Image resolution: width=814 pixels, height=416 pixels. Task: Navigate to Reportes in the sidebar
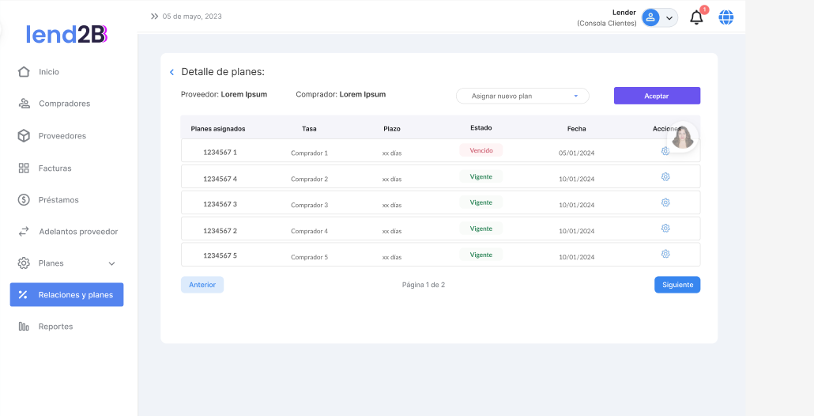(x=55, y=327)
